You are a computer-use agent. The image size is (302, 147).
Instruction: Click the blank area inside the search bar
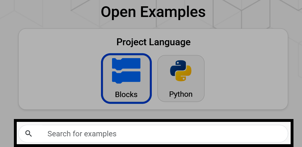point(202,133)
